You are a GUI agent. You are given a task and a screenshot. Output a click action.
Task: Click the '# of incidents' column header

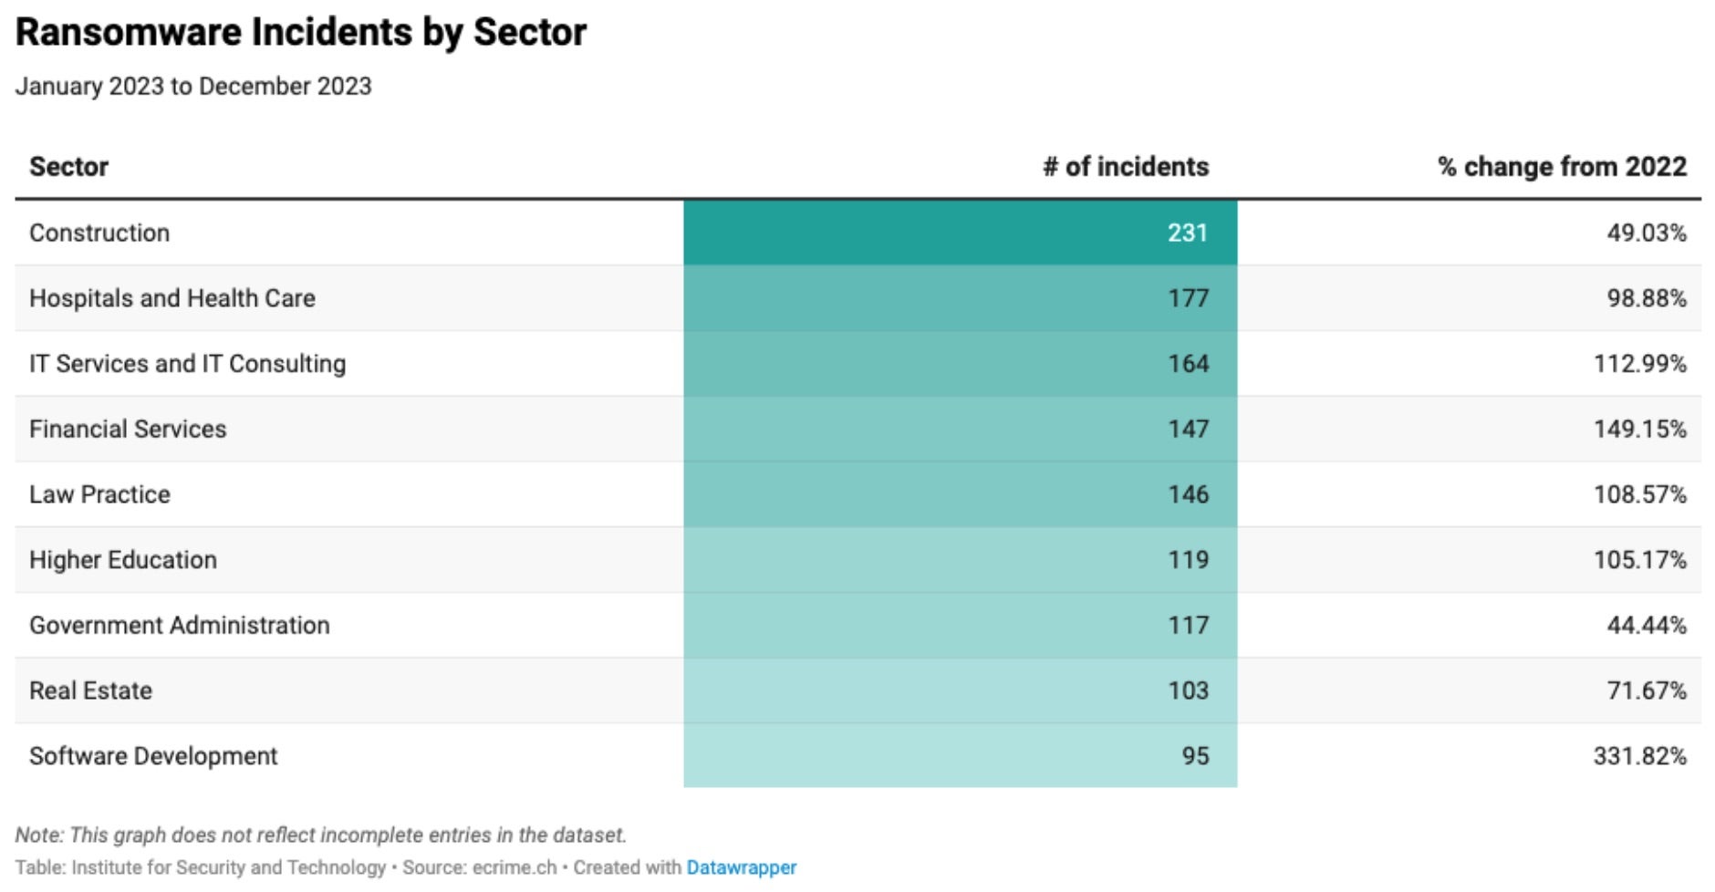pyautogui.click(x=1126, y=167)
